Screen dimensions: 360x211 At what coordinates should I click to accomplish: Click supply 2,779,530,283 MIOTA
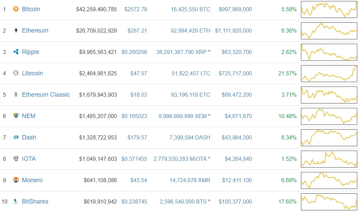coord(180,159)
